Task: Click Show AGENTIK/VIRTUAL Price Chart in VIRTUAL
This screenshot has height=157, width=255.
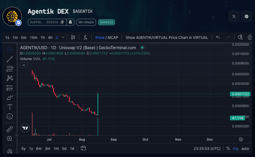Action: (x=167, y=38)
